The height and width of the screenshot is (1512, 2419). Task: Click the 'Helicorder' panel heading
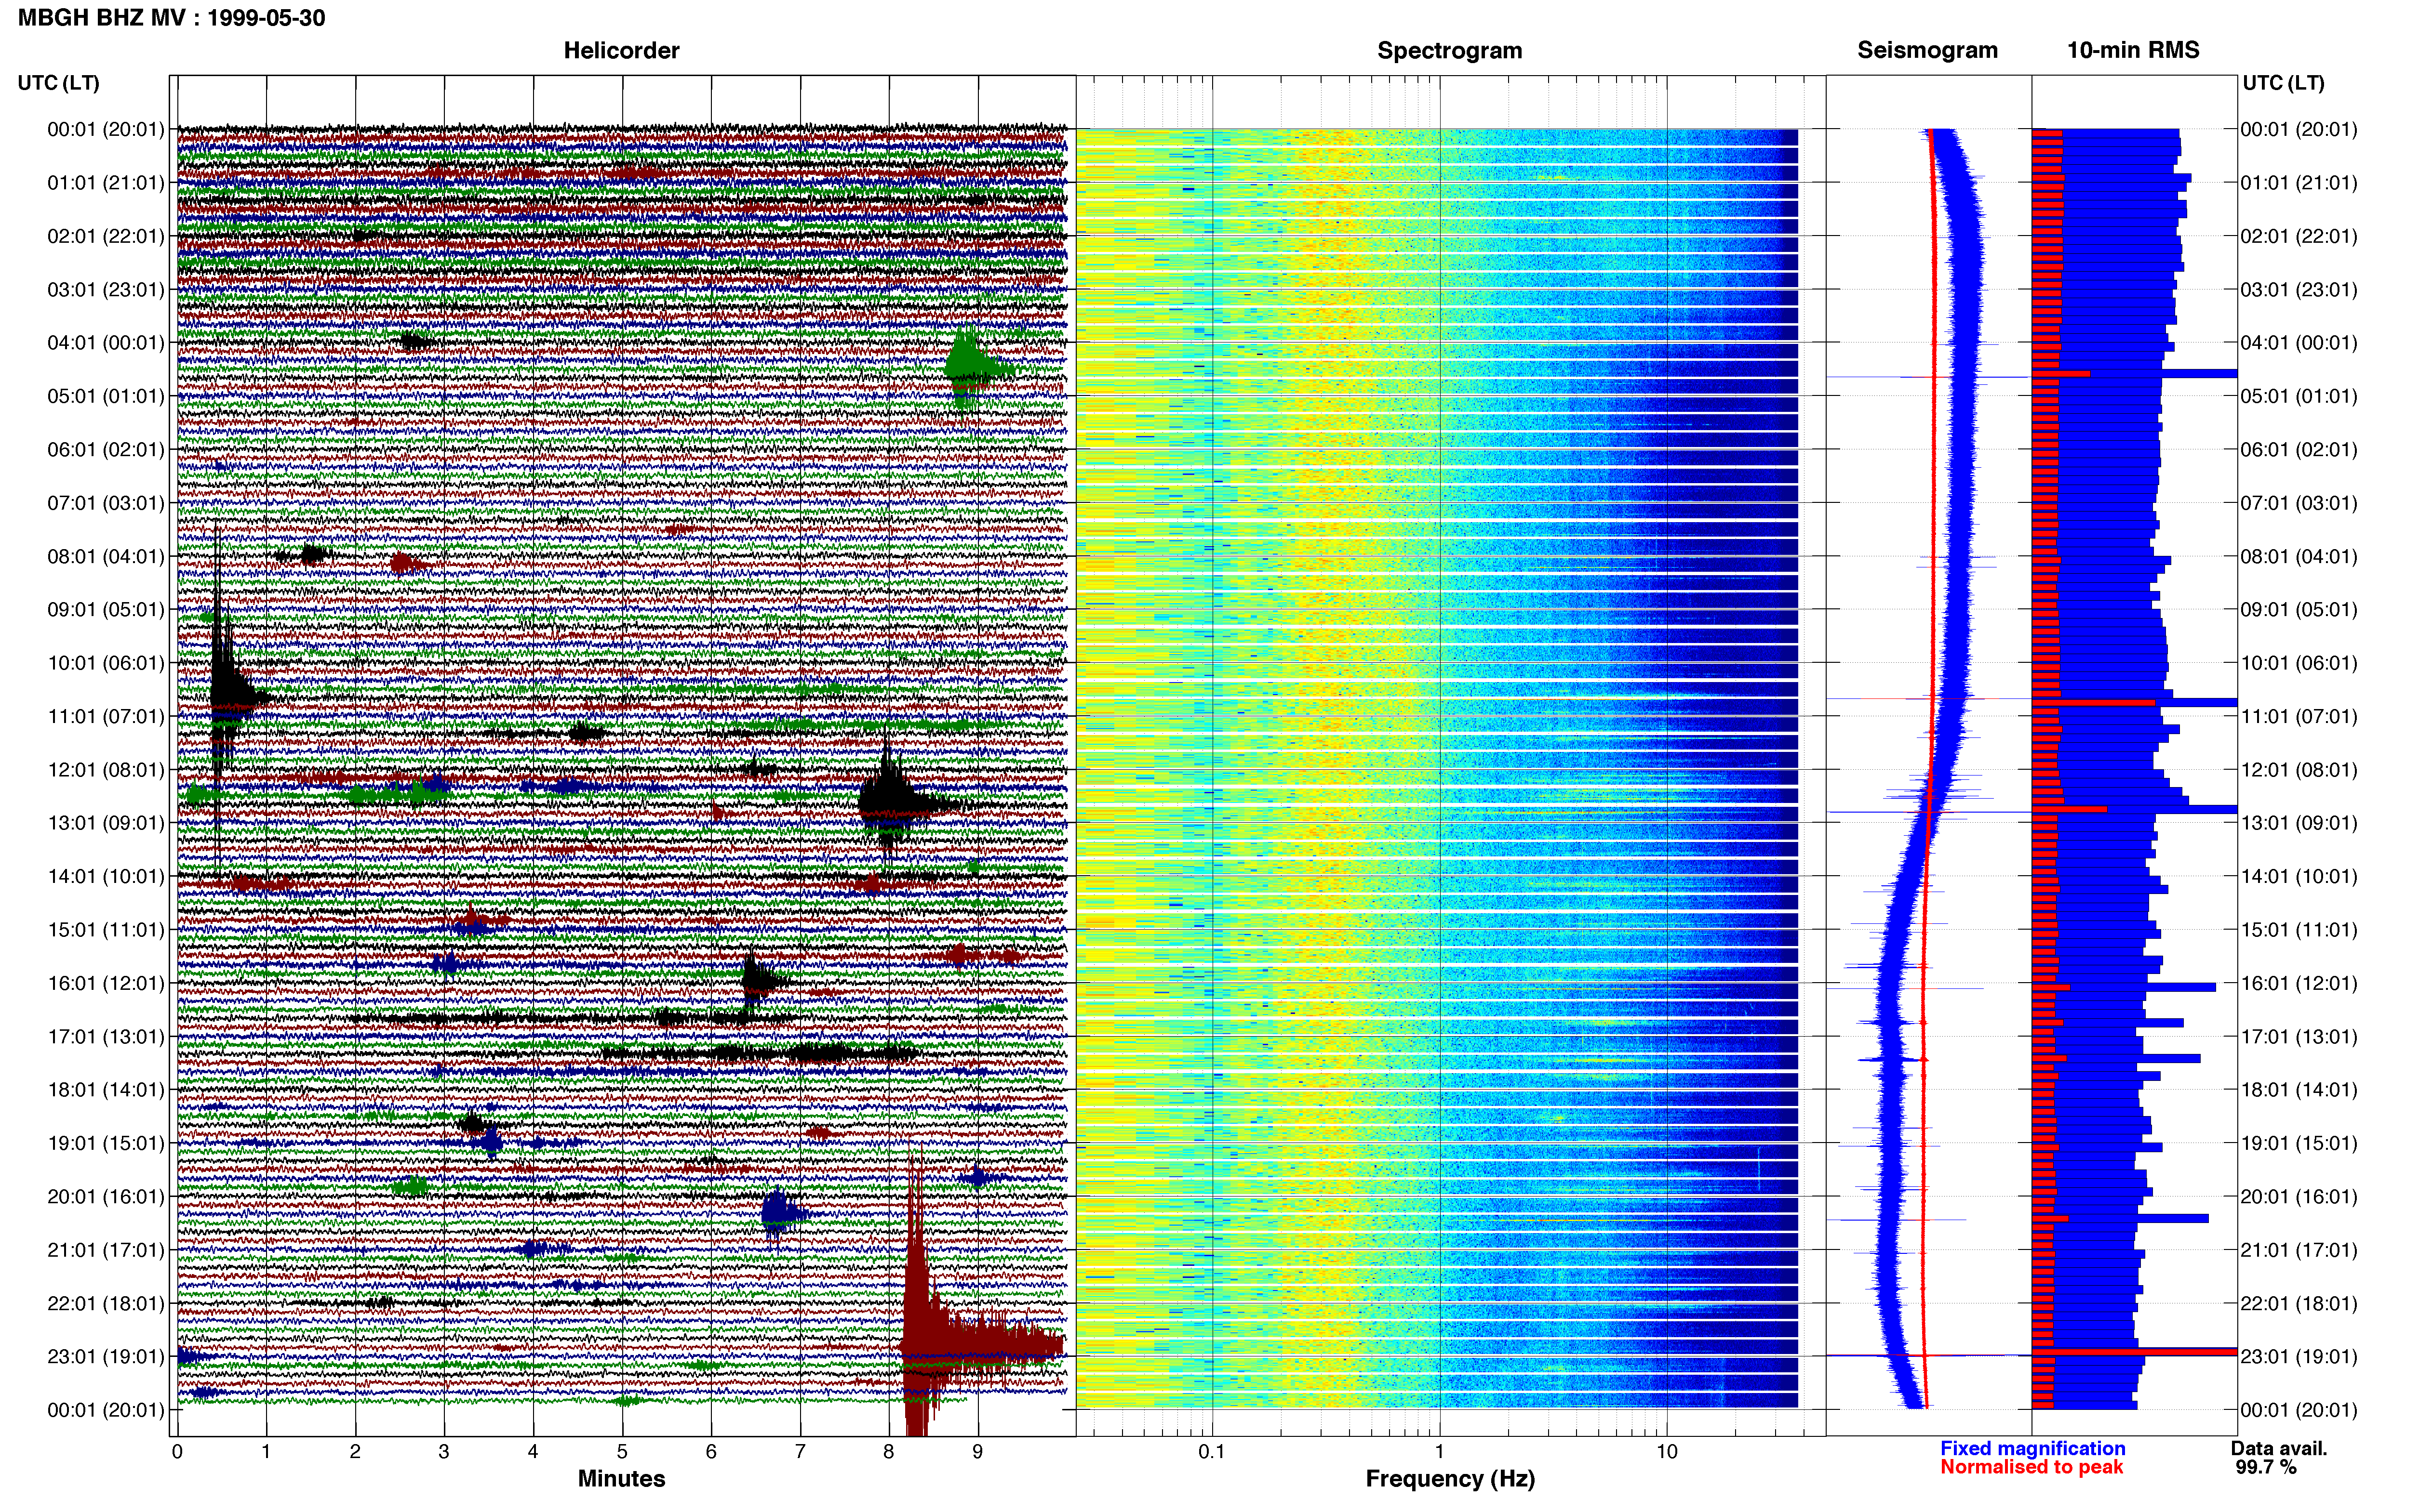[621, 50]
